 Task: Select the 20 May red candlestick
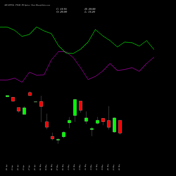click(109, 124)
